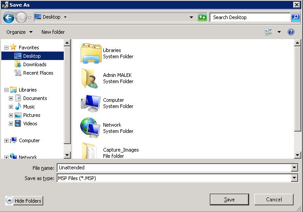The width and height of the screenshot is (303, 212).
Task: Click New folder
Action: [x=53, y=32]
